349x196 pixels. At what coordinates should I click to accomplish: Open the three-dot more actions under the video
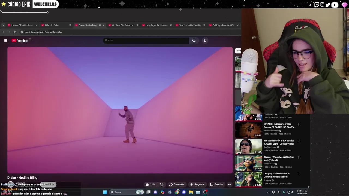(230, 185)
